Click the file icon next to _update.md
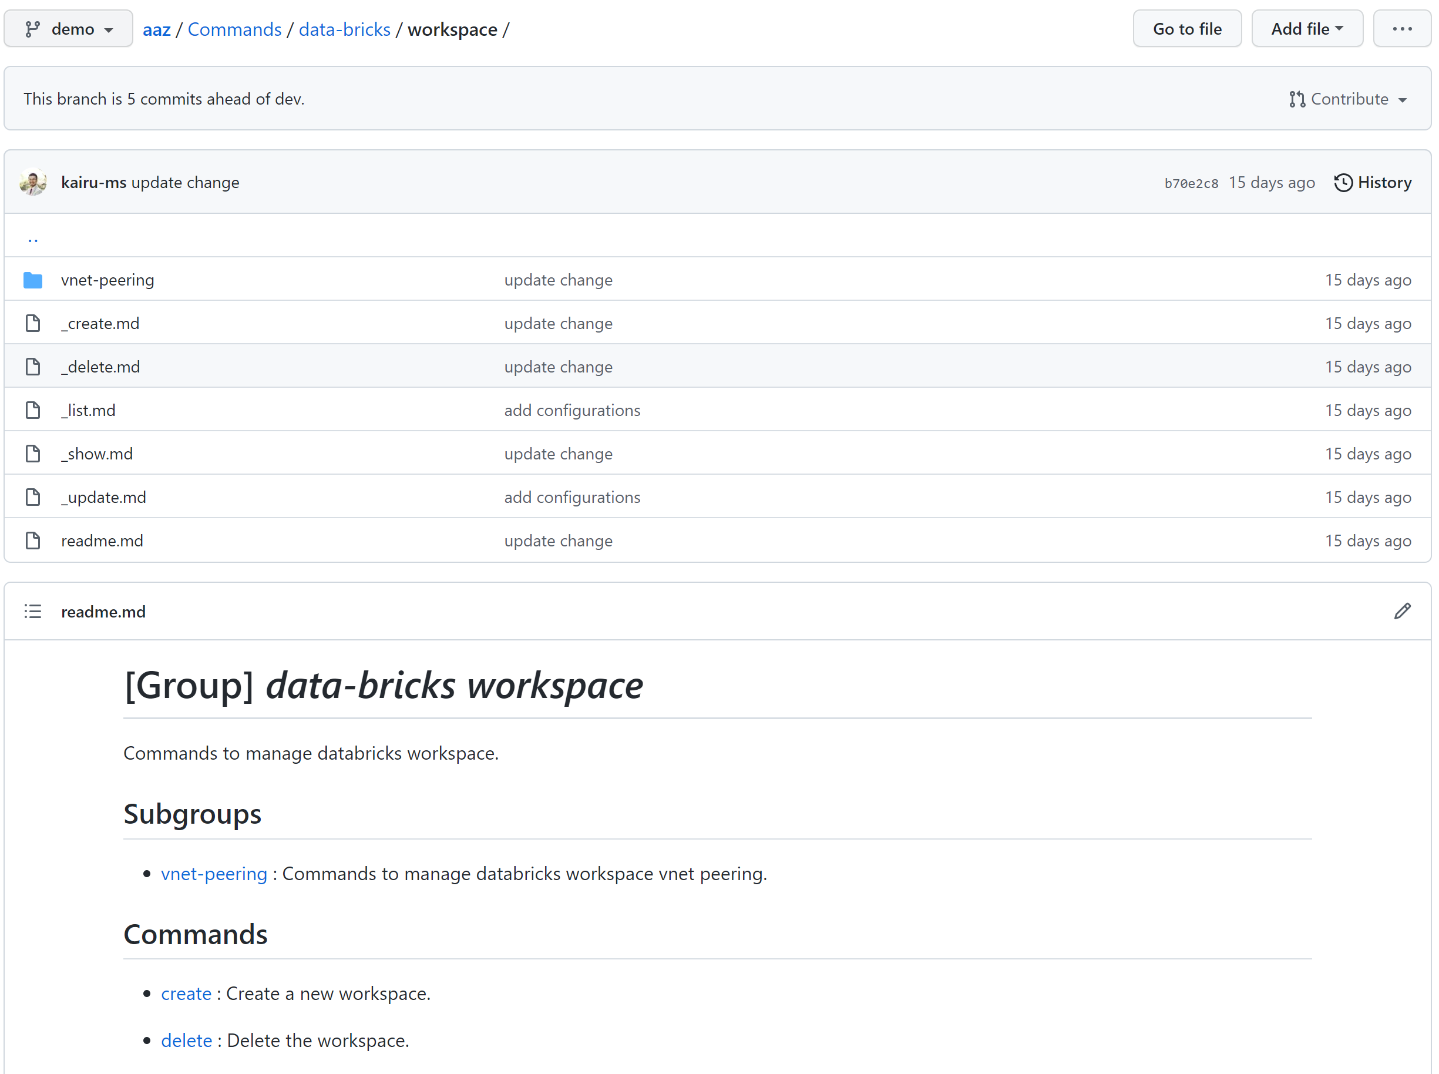 [32, 498]
